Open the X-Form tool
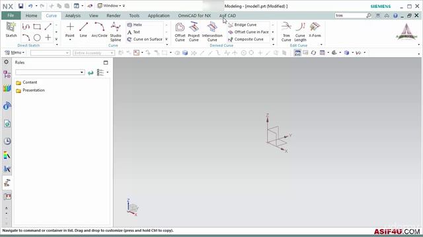The image size is (423, 237). click(315, 30)
